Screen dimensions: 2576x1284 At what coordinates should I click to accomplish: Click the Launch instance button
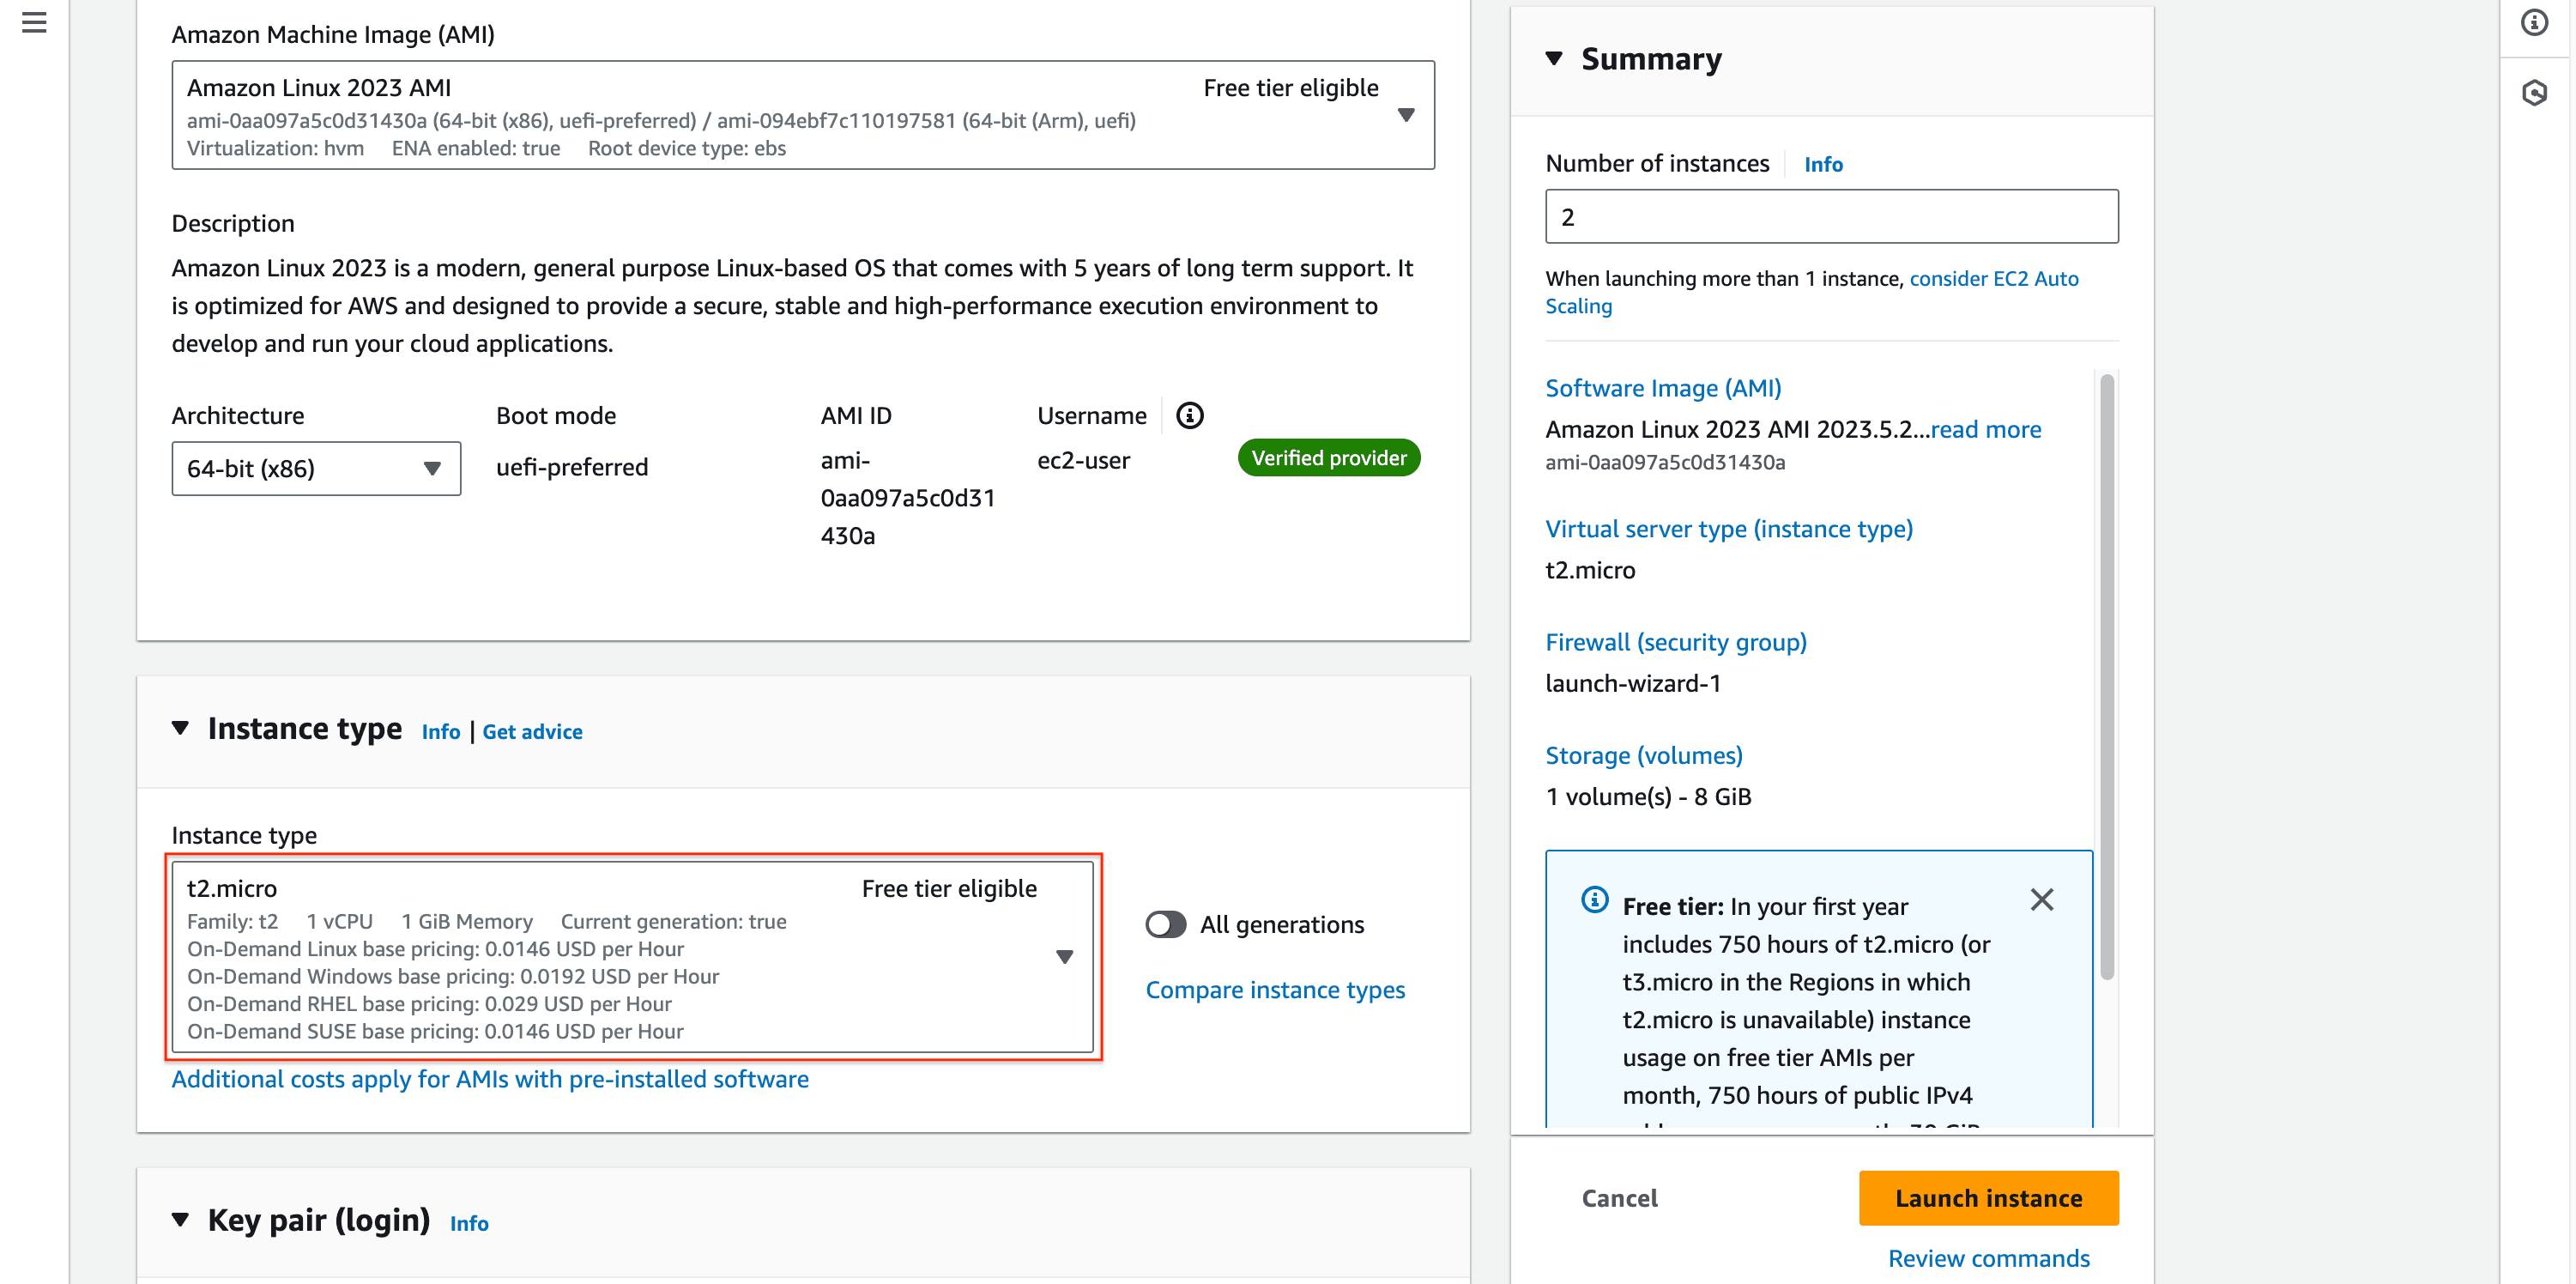pyautogui.click(x=1988, y=1197)
